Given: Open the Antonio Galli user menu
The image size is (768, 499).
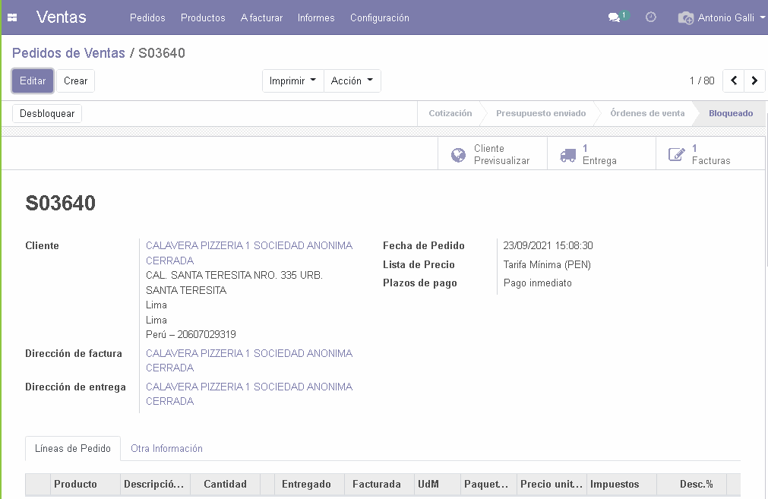Looking at the screenshot, I should (x=720, y=17).
